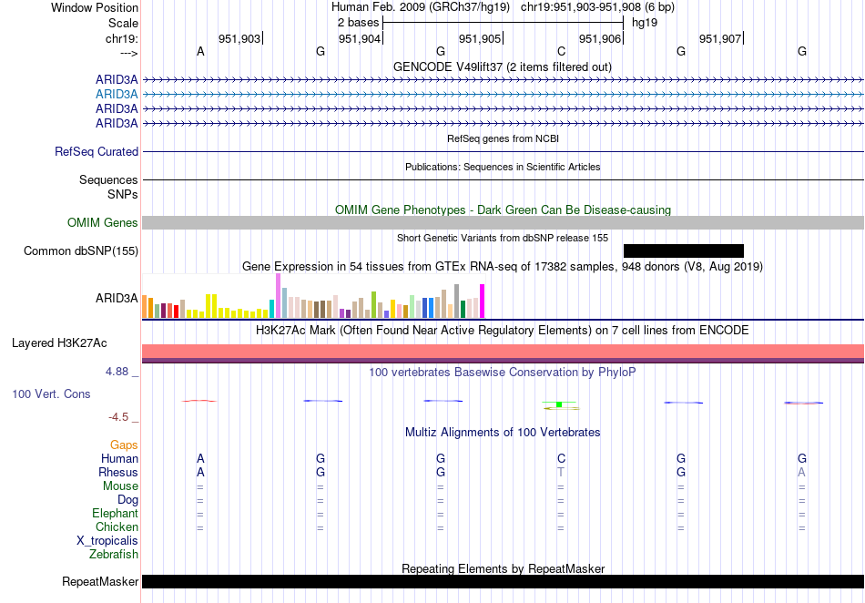The height and width of the screenshot is (603, 865).
Task: Click the Scale label
Action: coord(123,23)
